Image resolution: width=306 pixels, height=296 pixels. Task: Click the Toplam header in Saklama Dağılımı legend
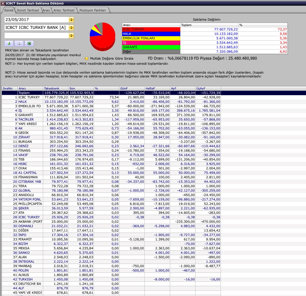coord(209,25)
